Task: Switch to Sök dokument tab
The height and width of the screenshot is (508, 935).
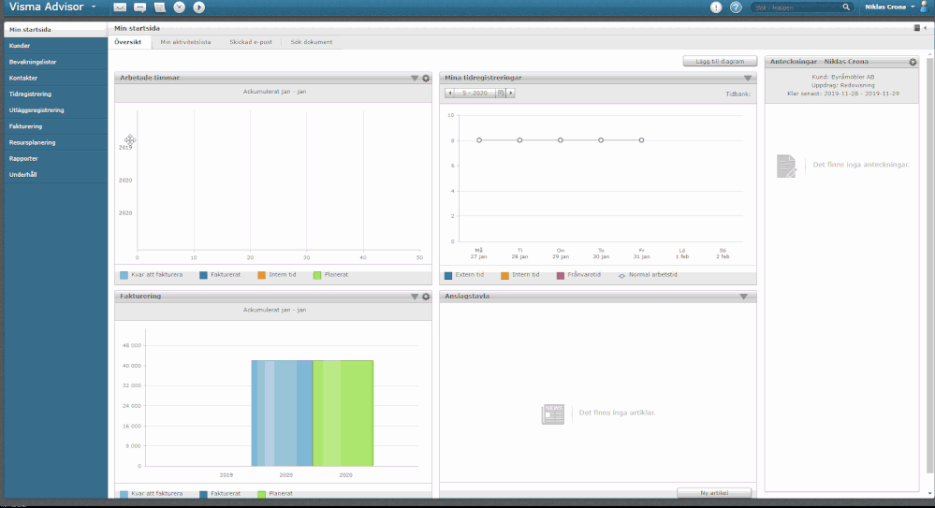Action: (312, 42)
